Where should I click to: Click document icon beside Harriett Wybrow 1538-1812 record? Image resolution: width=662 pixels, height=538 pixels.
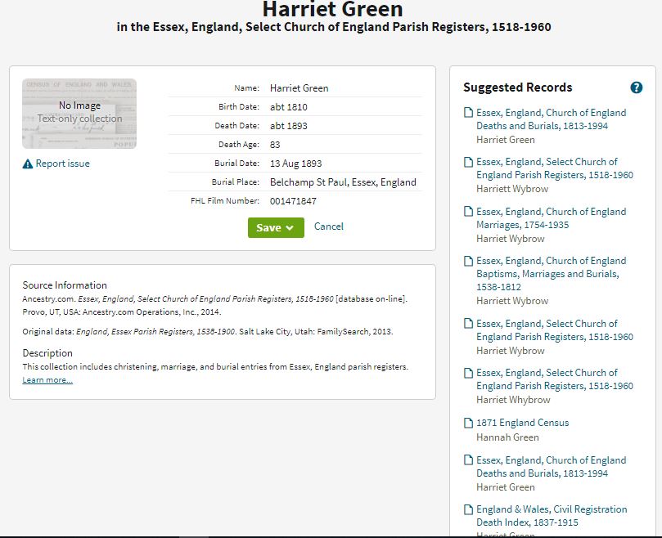tap(468, 261)
